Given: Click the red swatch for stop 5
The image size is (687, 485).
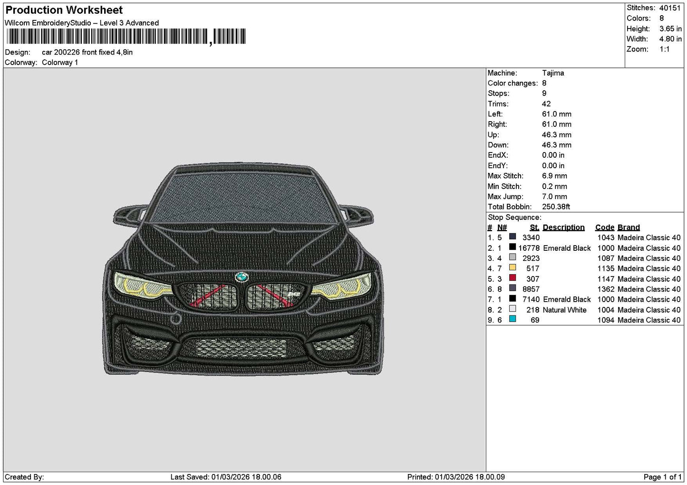Looking at the screenshot, I should pyautogui.click(x=513, y=278).
